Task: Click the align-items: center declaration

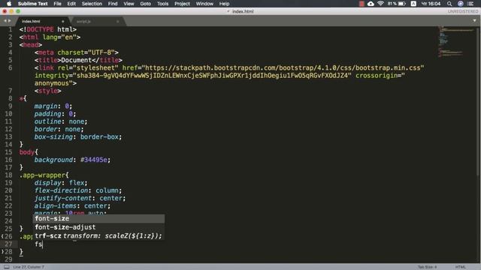Action: (x=72, y=205)
